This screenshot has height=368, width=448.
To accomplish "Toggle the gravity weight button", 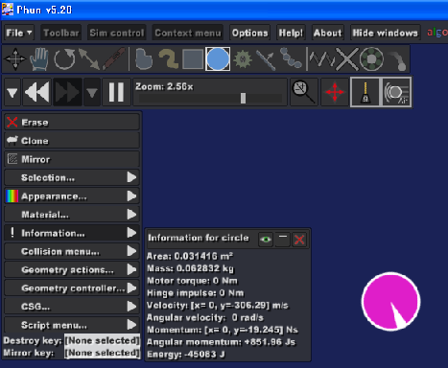I will (365, 92).
